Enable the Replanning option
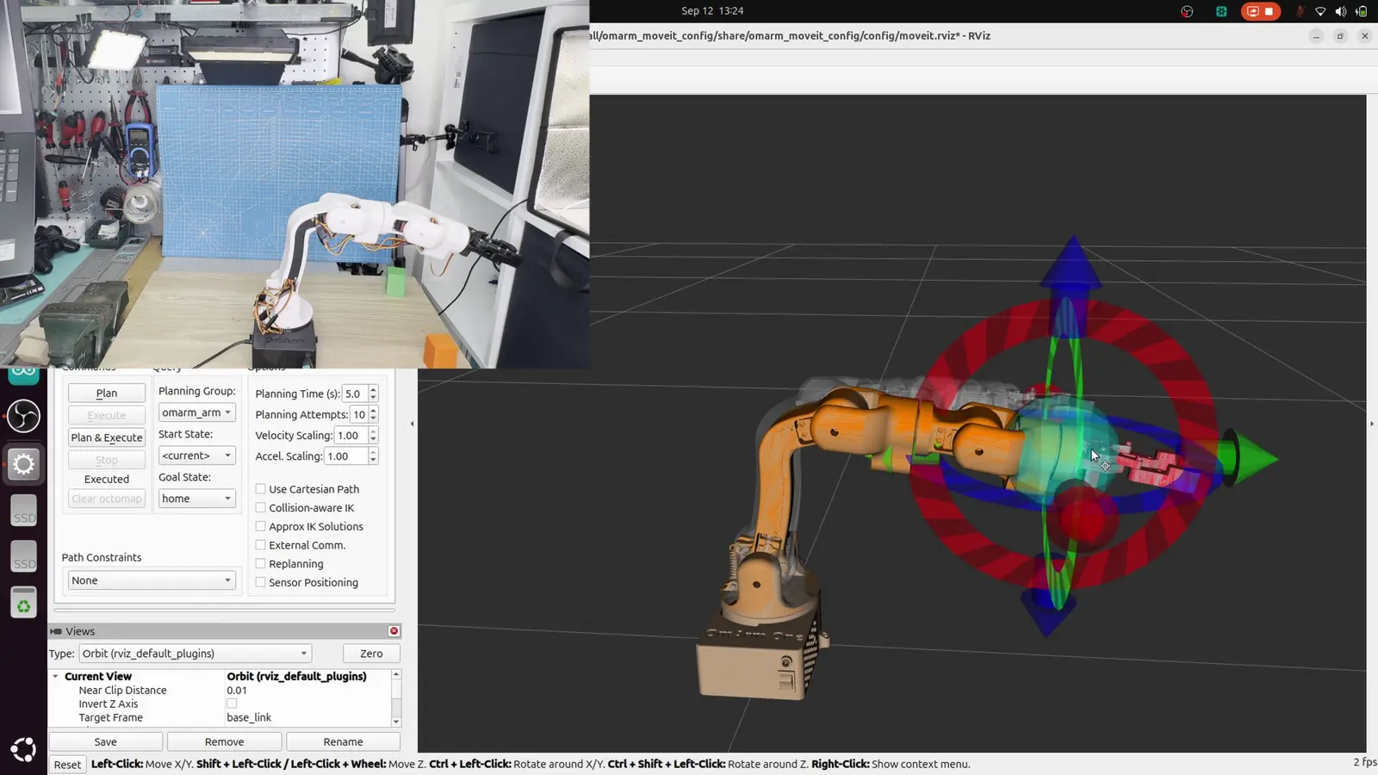The width and height of the screenshot is (1378, 775). [x=260, y=564]
